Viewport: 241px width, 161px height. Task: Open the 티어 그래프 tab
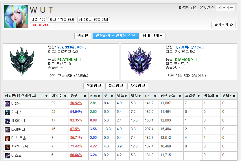(153, 36)
